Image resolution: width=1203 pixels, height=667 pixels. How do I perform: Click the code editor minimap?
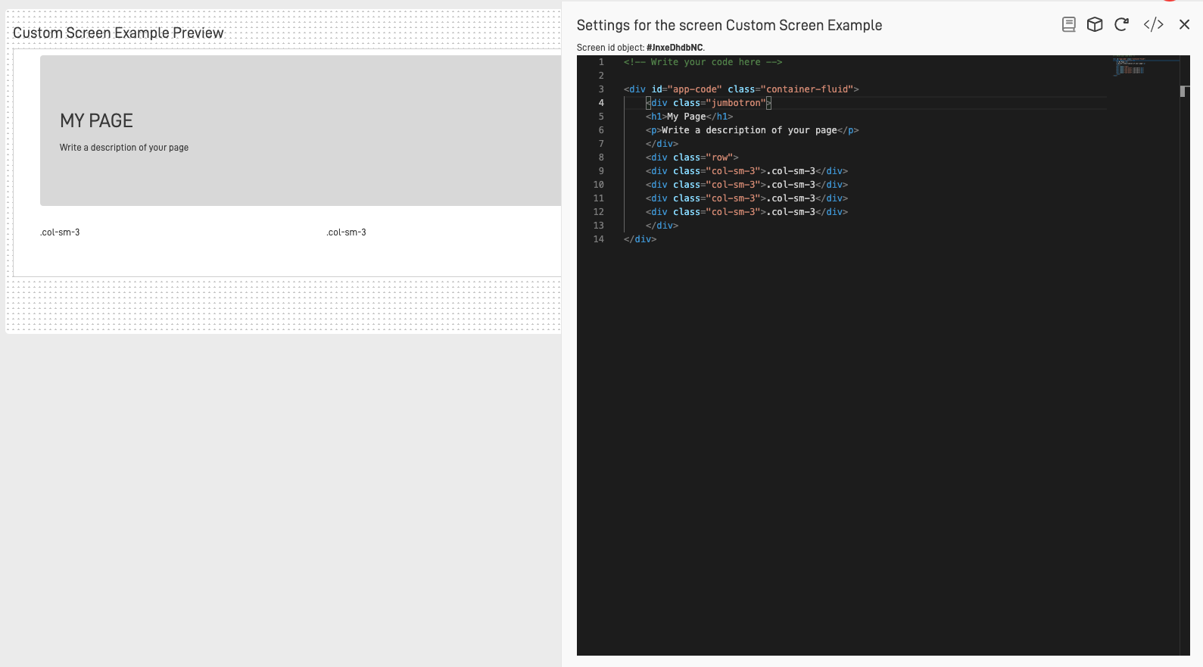pos(1145,67)
